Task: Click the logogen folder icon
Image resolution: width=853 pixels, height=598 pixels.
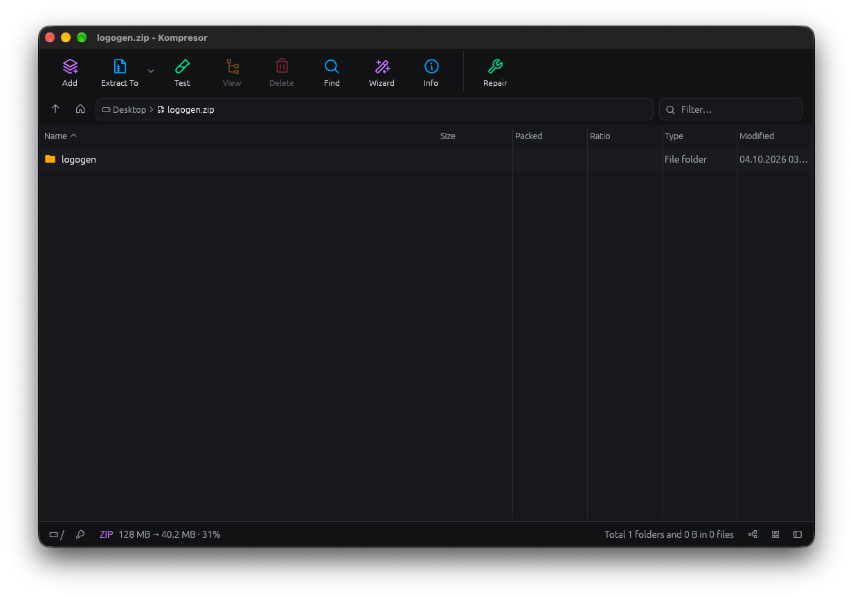Action: [50, 159]
